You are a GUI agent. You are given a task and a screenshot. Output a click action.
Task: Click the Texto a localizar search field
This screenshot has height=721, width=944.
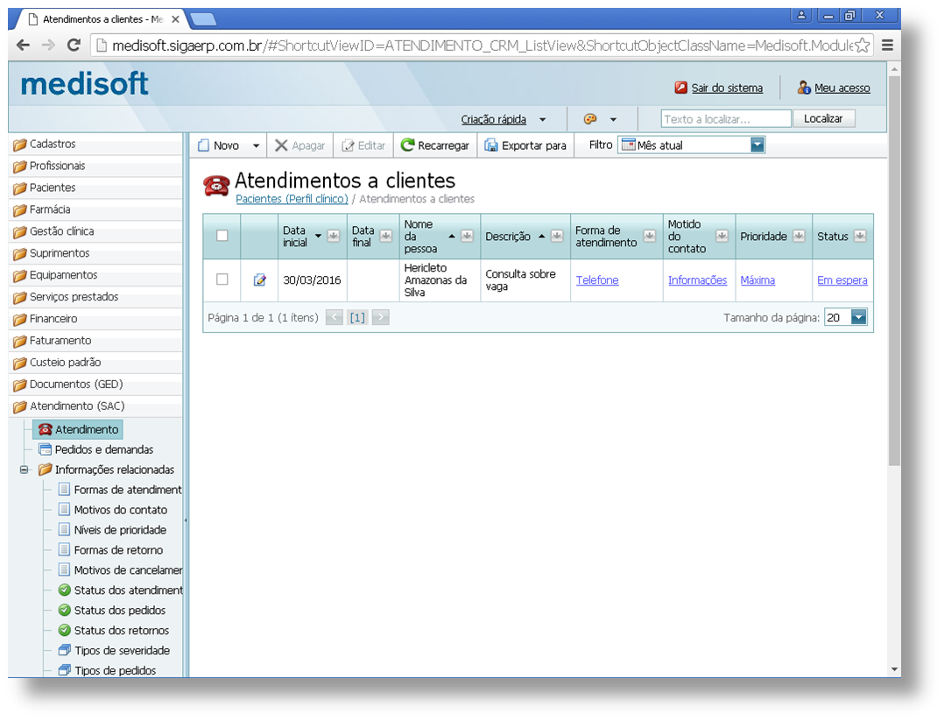click(726, 119)
